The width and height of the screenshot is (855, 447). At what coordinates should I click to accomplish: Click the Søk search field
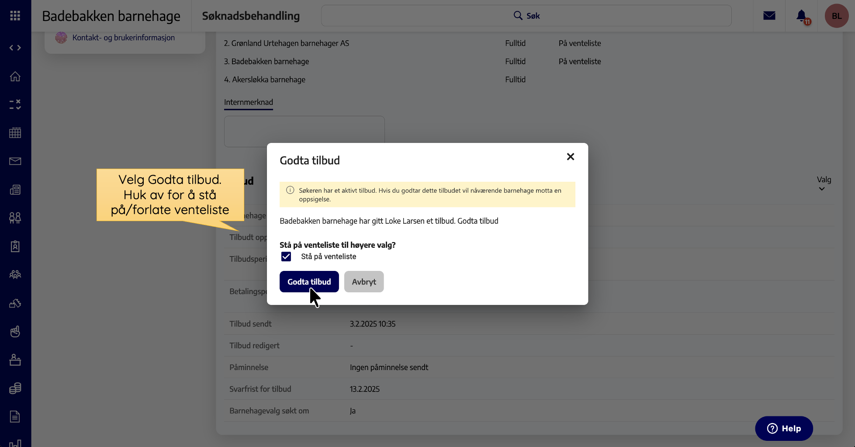pyautogui.click(x=526, y=16)
